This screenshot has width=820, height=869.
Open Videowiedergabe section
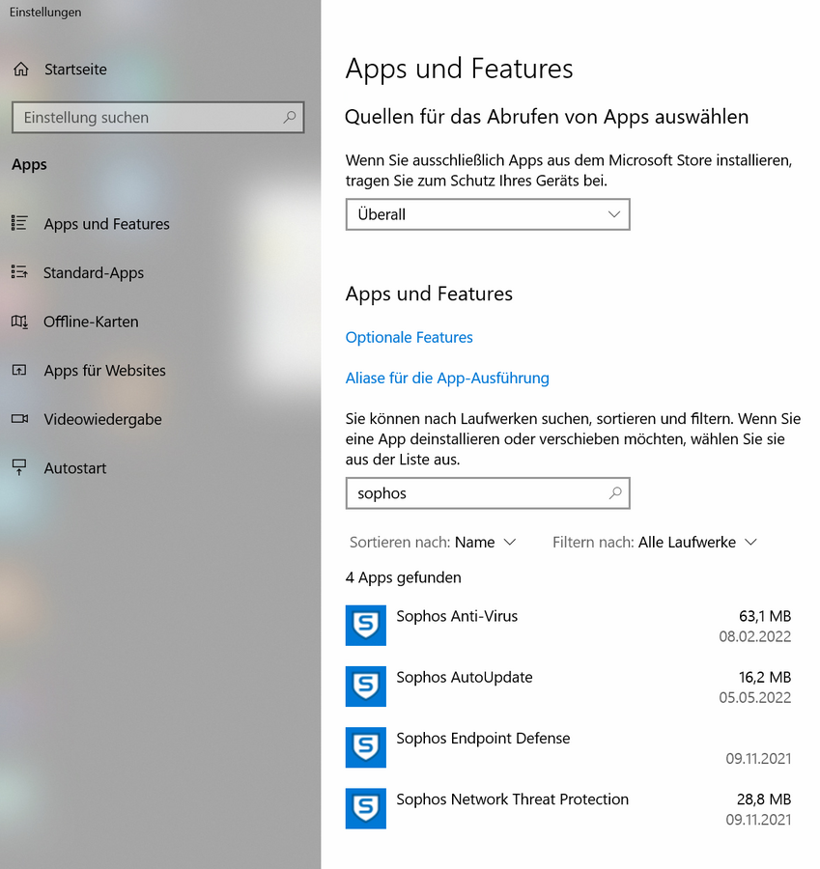pos(103,420)
